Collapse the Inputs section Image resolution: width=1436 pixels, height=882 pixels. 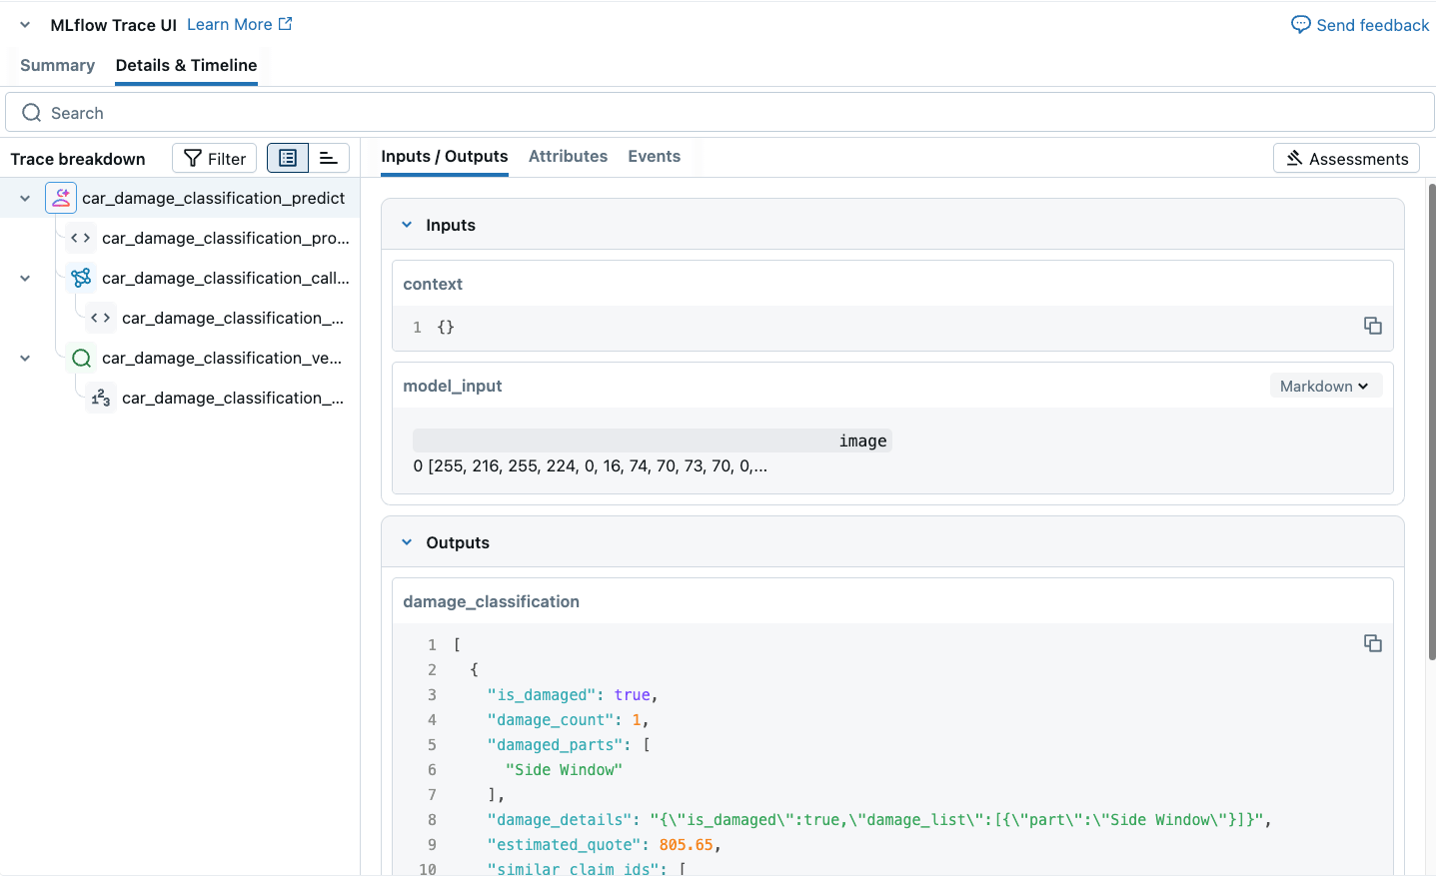(x=407, y=225)
